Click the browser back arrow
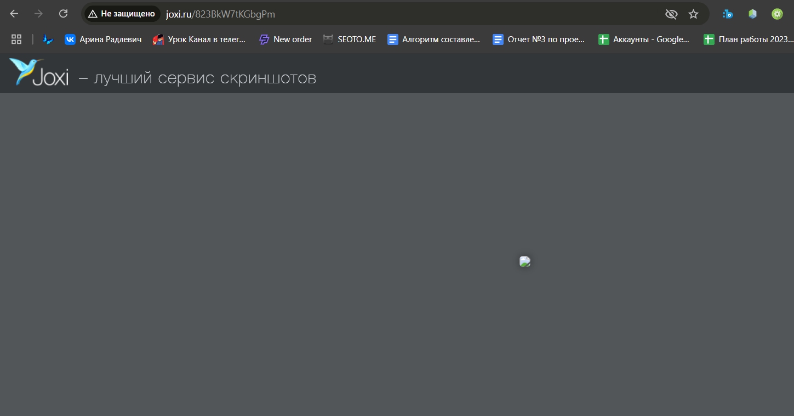This screenshot has width=794, height=416. (14, 14)
